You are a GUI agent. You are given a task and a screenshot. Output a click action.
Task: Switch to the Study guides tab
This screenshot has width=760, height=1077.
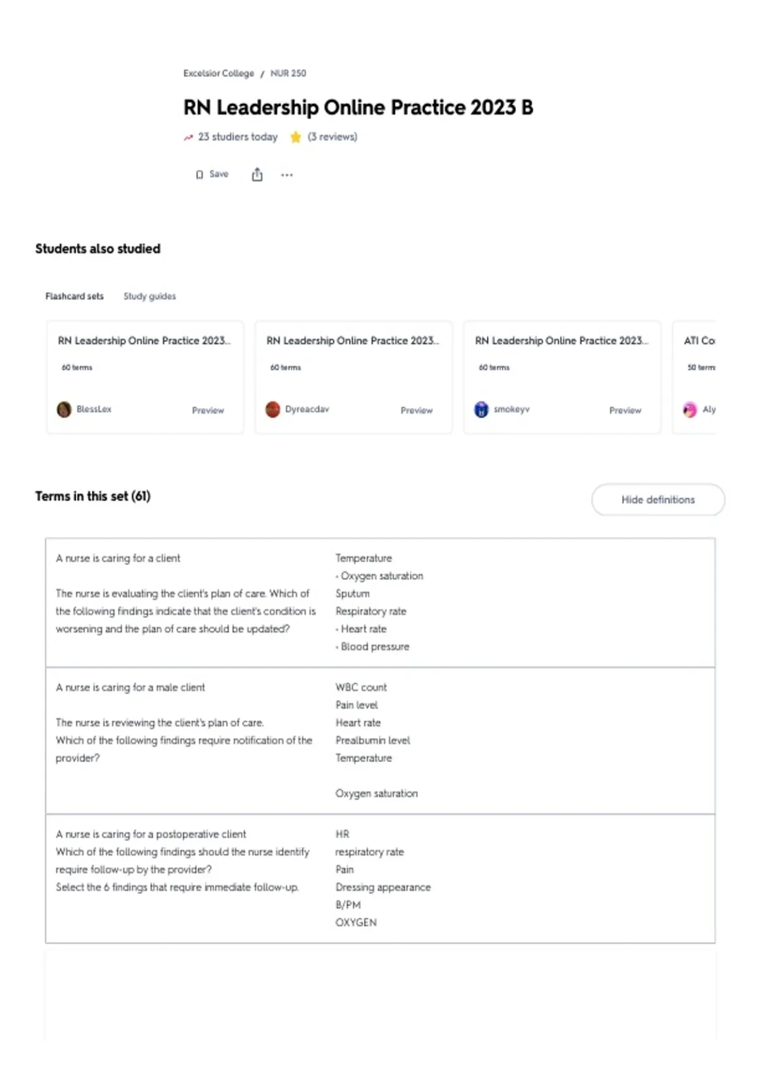tap(149, 296)
